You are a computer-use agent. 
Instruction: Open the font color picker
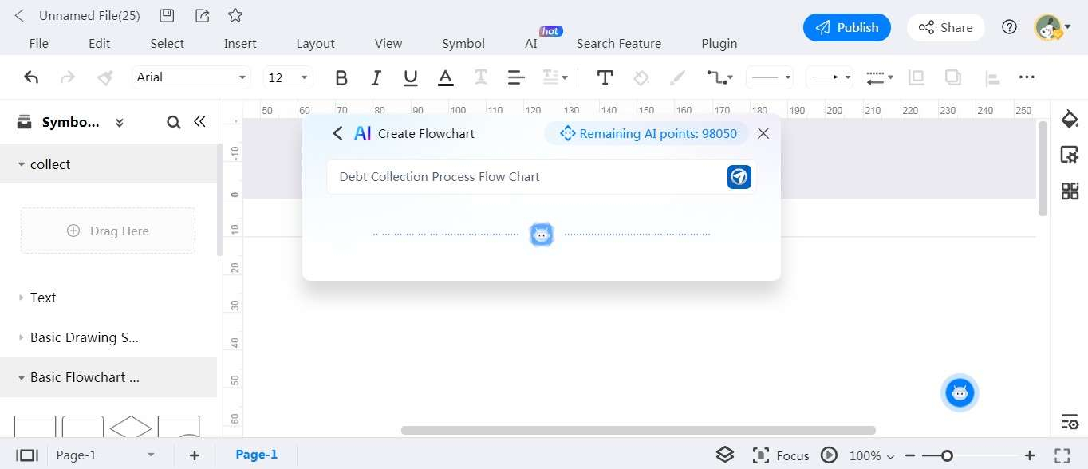tap(446, 77)
